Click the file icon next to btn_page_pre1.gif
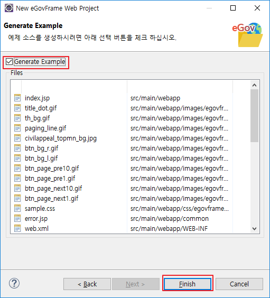 (17, 178)
